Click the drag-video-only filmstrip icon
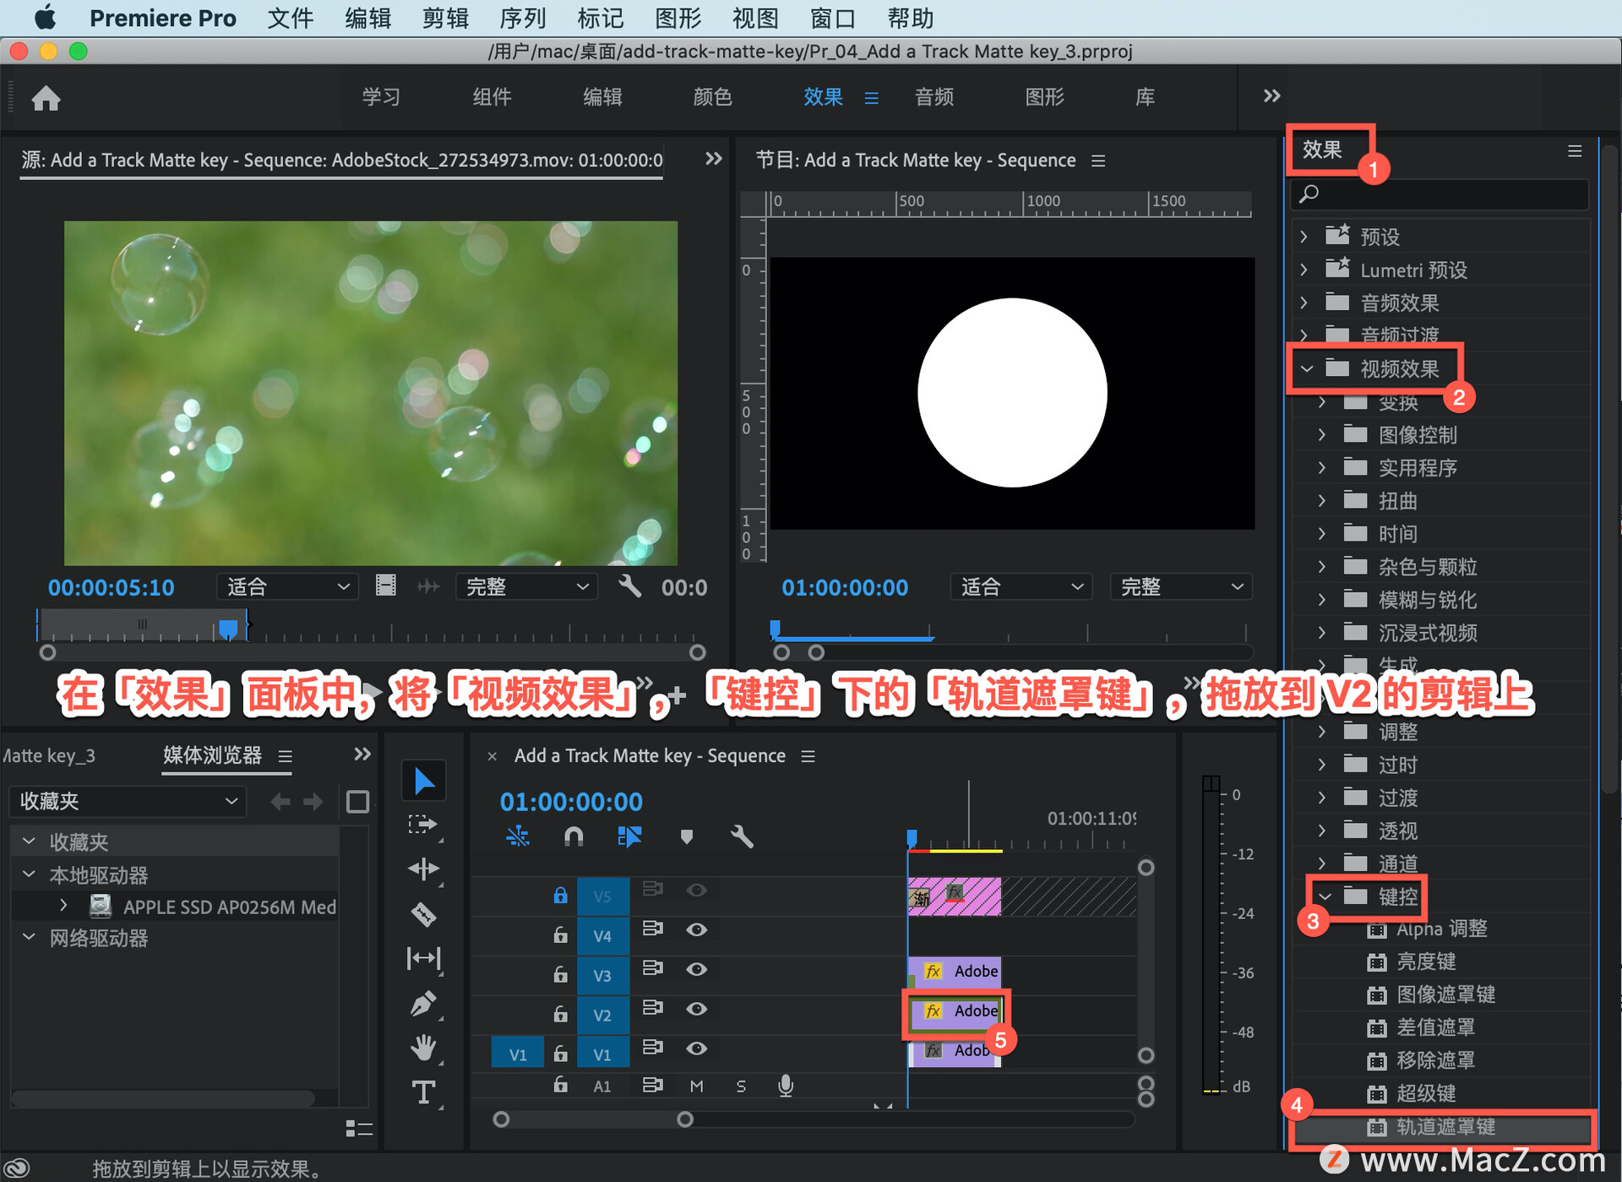Image resolution: width=1622 pixels, height=1182 pixels. [x=386, y=586]
